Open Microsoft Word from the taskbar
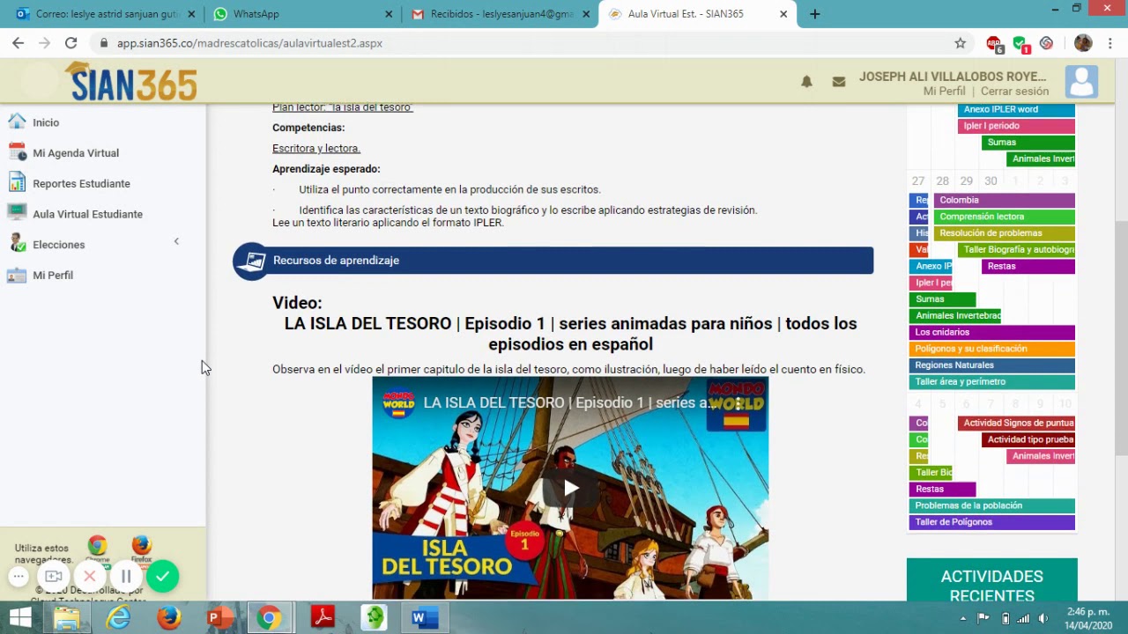 [x=423, y=618]
